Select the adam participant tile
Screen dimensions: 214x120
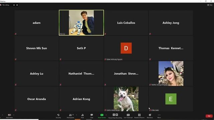pos(36,23)
